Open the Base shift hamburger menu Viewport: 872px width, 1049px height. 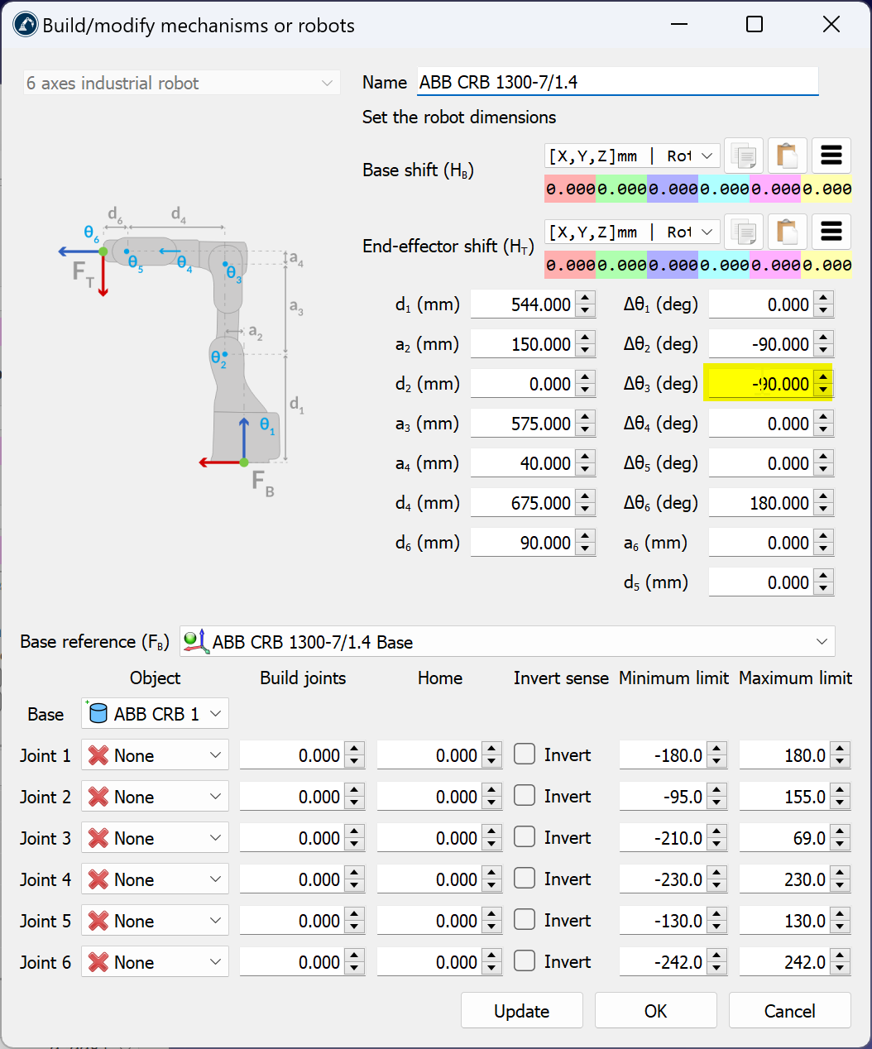pyautogui.click(x=831, y=156)
